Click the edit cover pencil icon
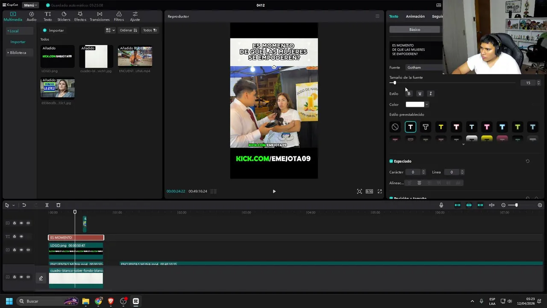547x308 pixels. click(x=41, y=278)
